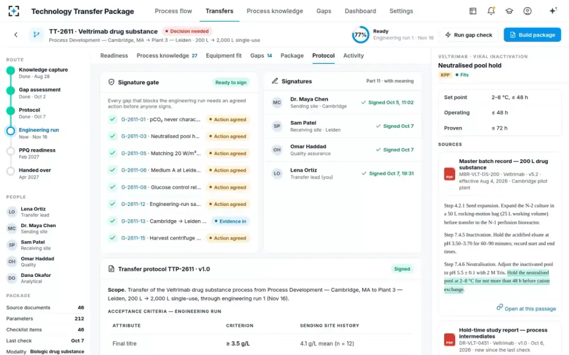The width and height of the screenshot is (569, 355).
Task: Open the Process flow menu
Action: [x=174, y=11]
